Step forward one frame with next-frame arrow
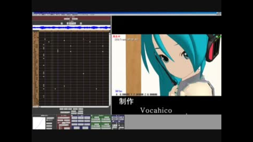The image size is (253, 142). (x=75, y=23)
